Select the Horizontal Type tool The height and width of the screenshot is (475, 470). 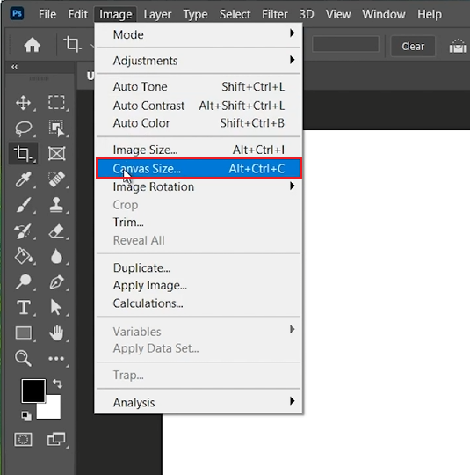tap(24, 307)
